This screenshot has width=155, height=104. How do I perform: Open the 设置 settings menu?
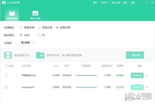[133, 3]
